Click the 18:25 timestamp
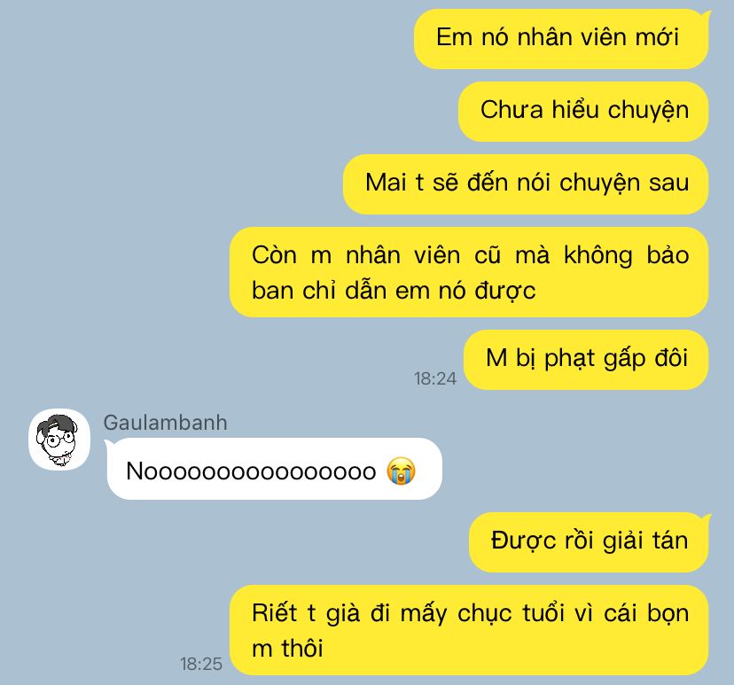Image resolution: width=734 pixels, height=685 pixels. (201, 664)
